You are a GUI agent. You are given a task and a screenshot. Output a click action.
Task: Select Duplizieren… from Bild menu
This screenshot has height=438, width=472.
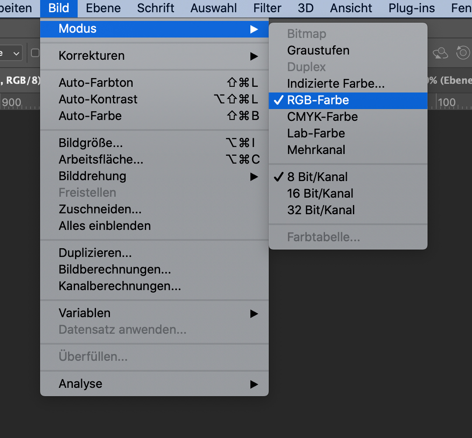(95, 253)
